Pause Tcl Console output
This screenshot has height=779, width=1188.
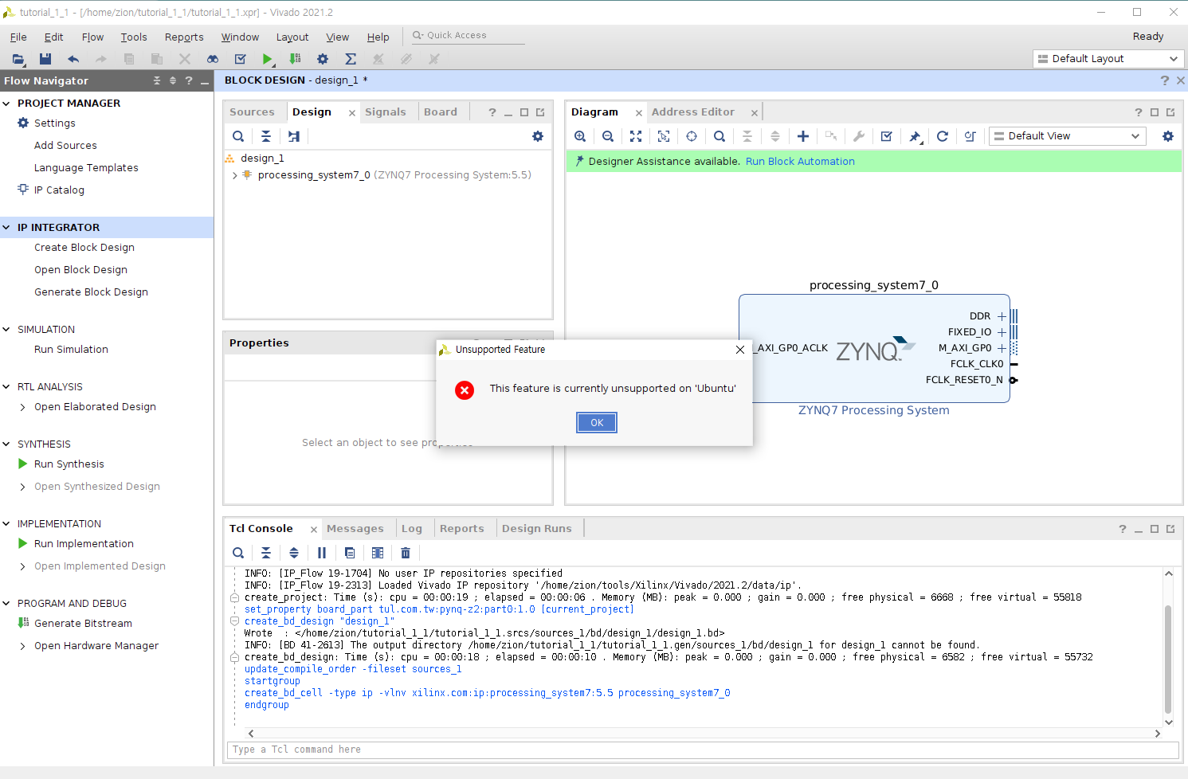(x=322, y=553)
